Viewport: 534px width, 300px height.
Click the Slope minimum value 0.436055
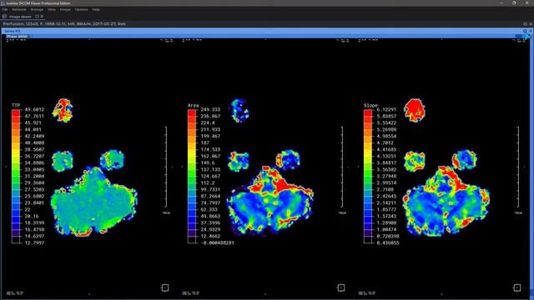coord(388,242)
